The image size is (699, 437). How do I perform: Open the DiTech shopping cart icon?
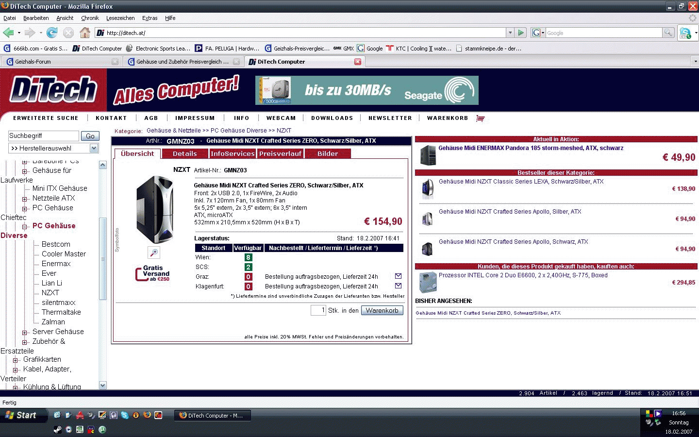[481, 118]
